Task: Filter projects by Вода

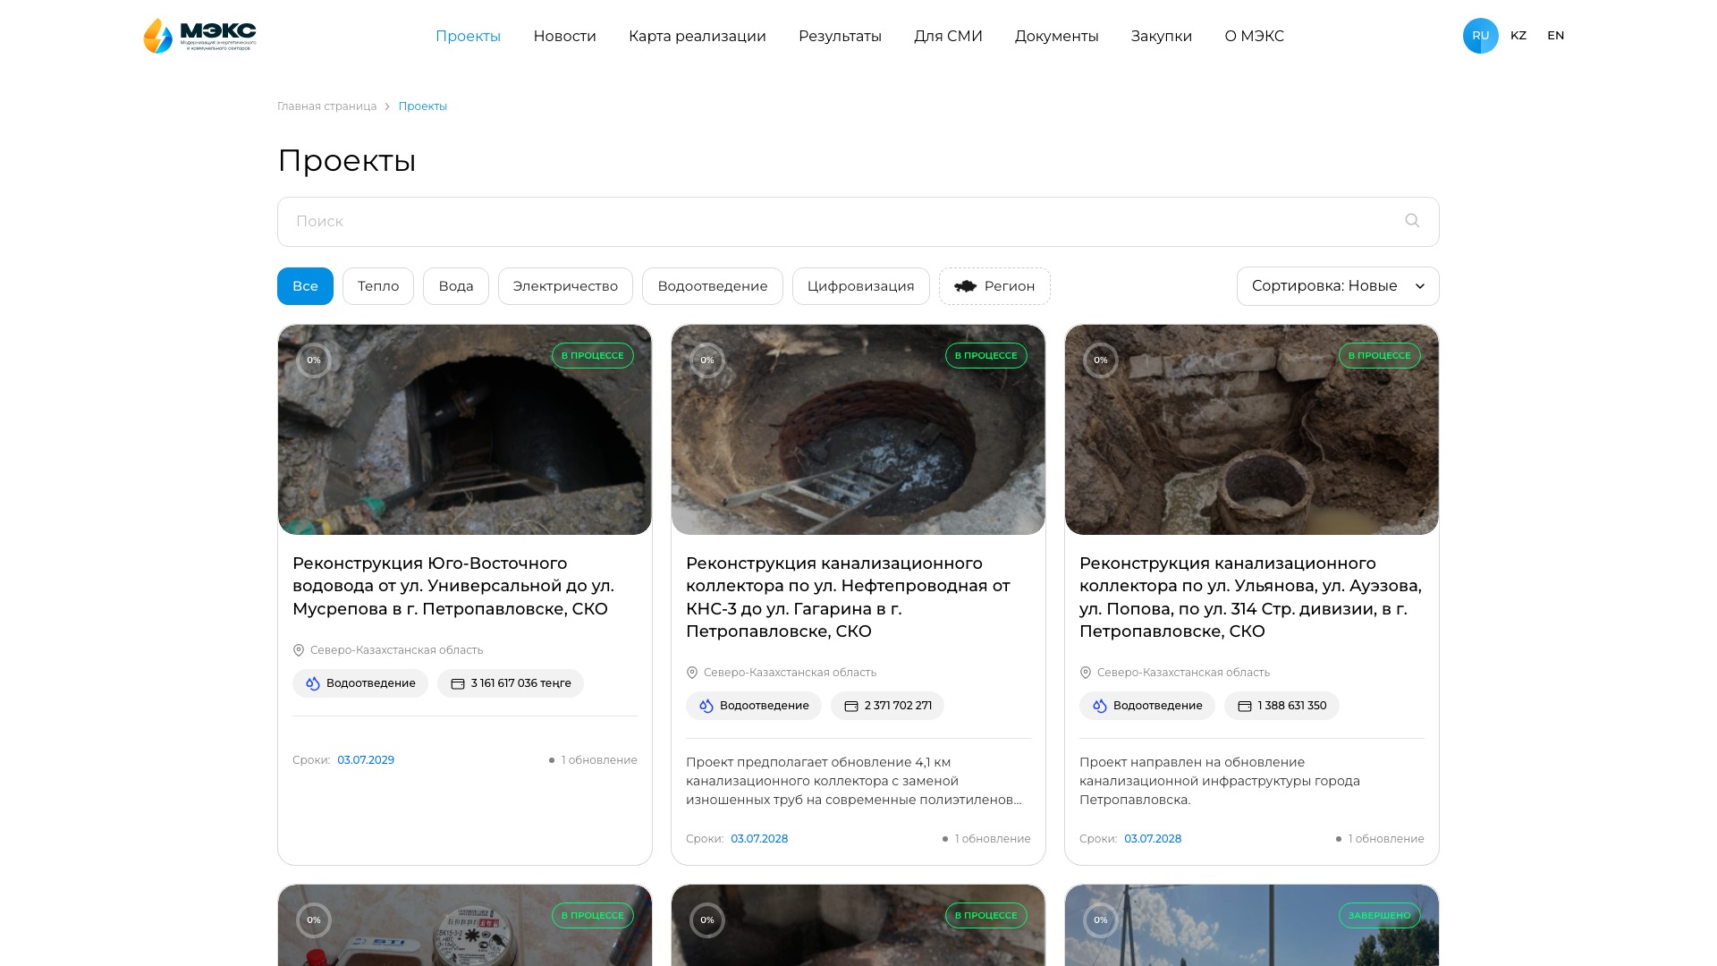Action: (x=456, y=286)
